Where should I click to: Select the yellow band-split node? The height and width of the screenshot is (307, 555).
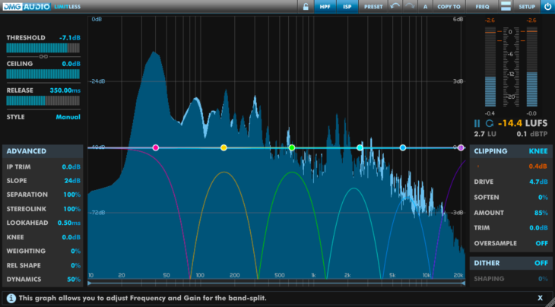224,147
